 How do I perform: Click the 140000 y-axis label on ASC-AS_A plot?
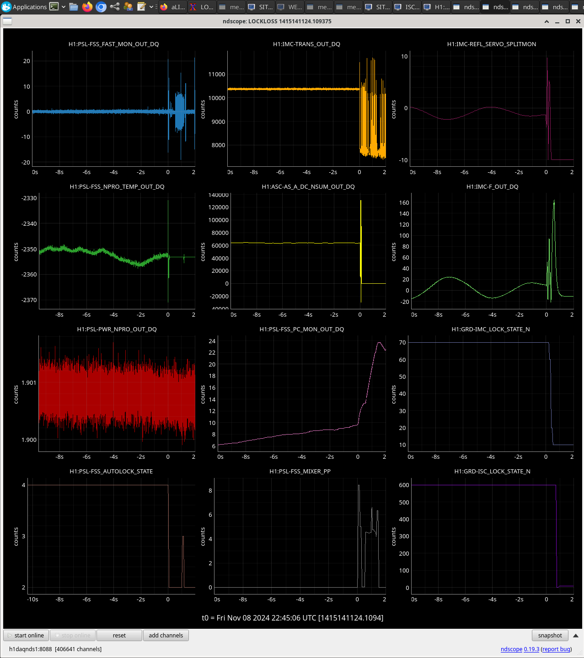219,196
